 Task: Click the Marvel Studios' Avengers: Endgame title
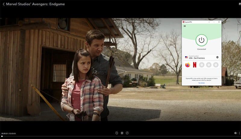[35, 4]
